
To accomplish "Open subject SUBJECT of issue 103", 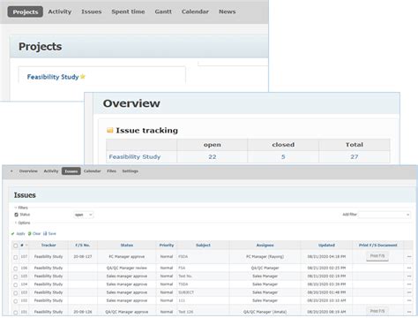I will [x=186, y=292].
